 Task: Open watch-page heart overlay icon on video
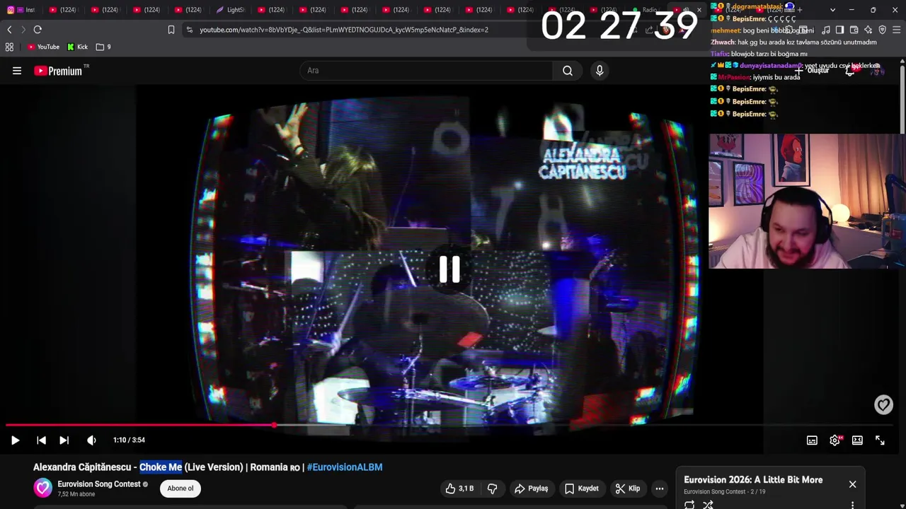(883, 404)
